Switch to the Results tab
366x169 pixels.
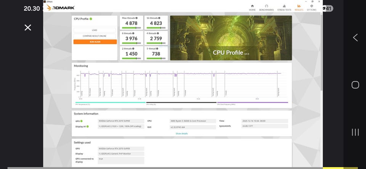click(x=299, y=8)
